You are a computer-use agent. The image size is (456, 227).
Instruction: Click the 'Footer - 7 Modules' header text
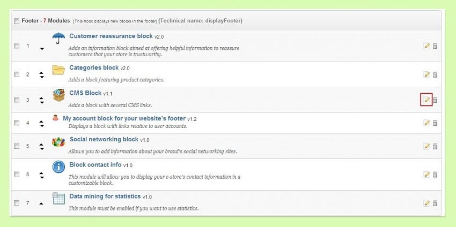(46, 21)
